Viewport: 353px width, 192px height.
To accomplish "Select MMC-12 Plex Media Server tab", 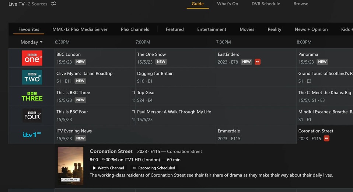I will tap(80, 29).
